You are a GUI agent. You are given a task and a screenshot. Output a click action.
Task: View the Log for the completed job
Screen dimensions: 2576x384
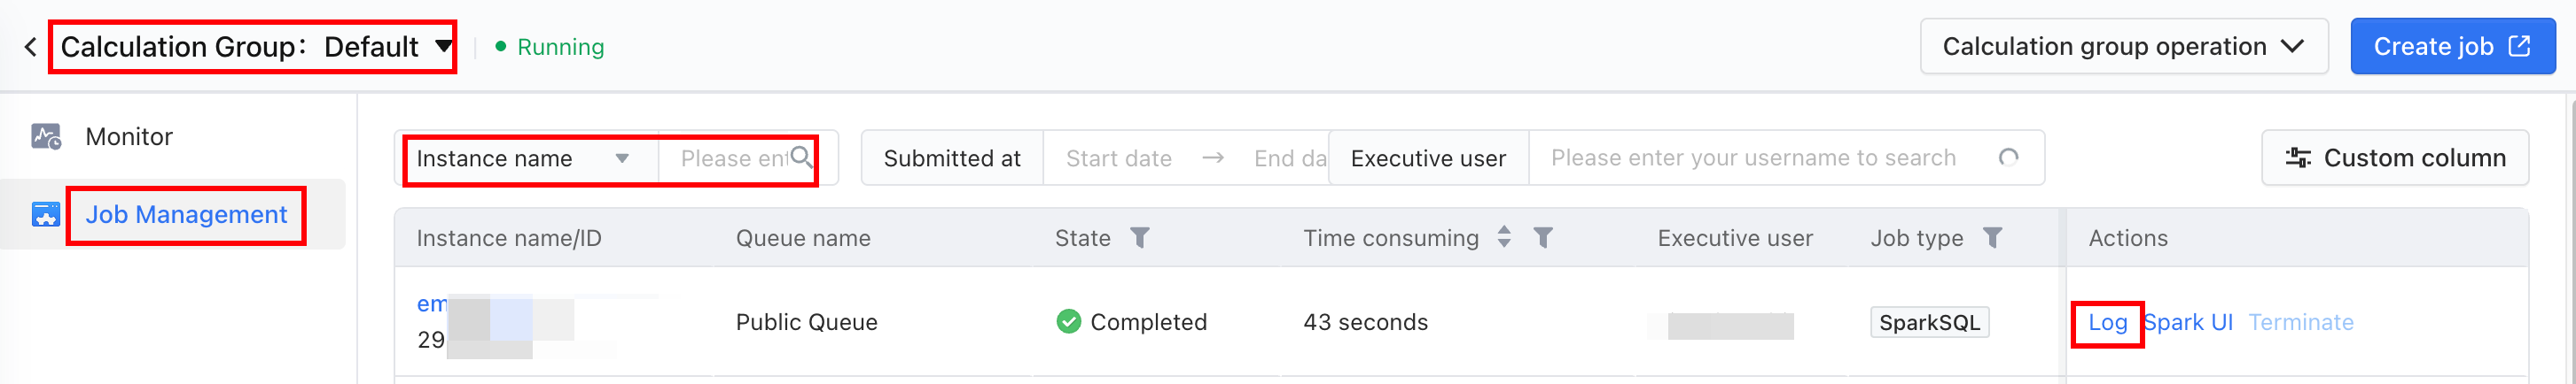pyautogui.click(x=2107, y=322)
